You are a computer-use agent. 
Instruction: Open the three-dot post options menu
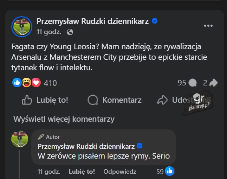(x=208, y=26)
